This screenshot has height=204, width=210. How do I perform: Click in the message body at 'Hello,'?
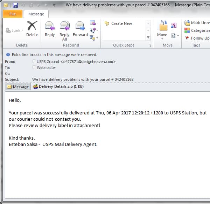[15, 100]
